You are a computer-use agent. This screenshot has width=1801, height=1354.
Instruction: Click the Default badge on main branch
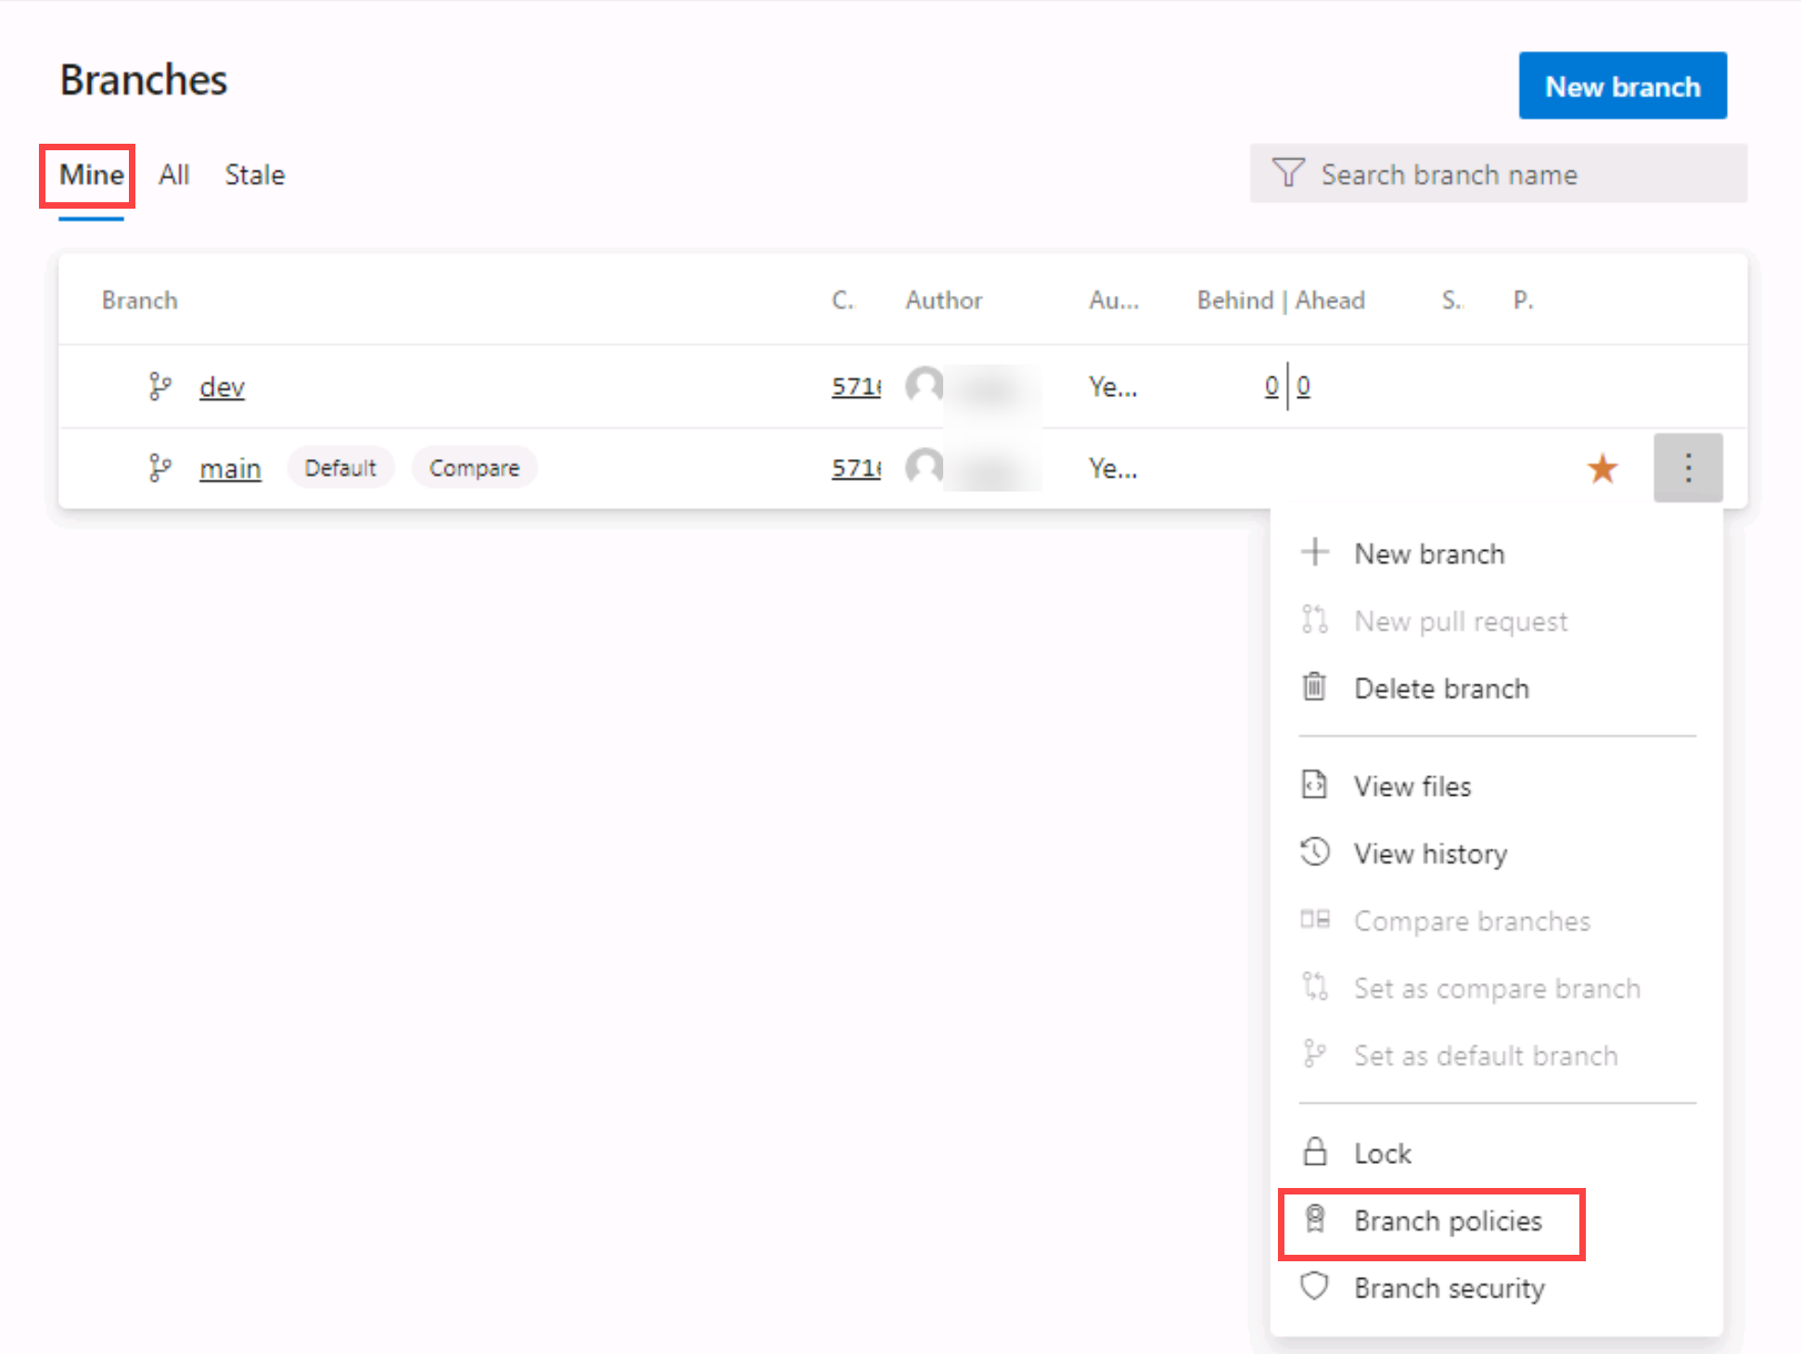[338, 468]
